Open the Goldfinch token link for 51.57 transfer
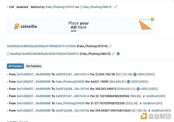The height and width of the screenshot is (122, 174). click(149, 103)
